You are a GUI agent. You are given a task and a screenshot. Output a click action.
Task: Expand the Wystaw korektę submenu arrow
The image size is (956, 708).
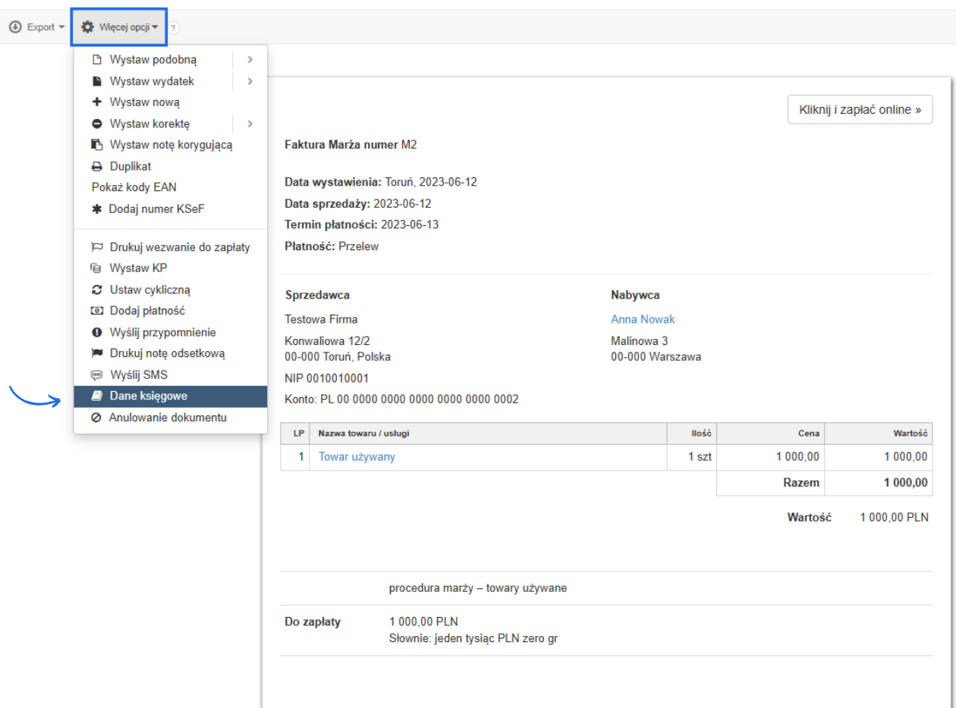[250, 124]
